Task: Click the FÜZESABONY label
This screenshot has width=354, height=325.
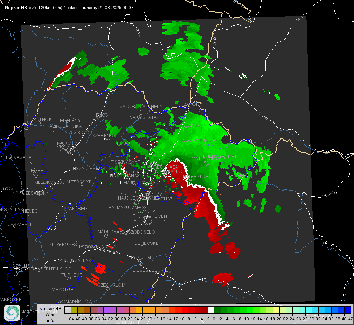Action: click(34, 193)
